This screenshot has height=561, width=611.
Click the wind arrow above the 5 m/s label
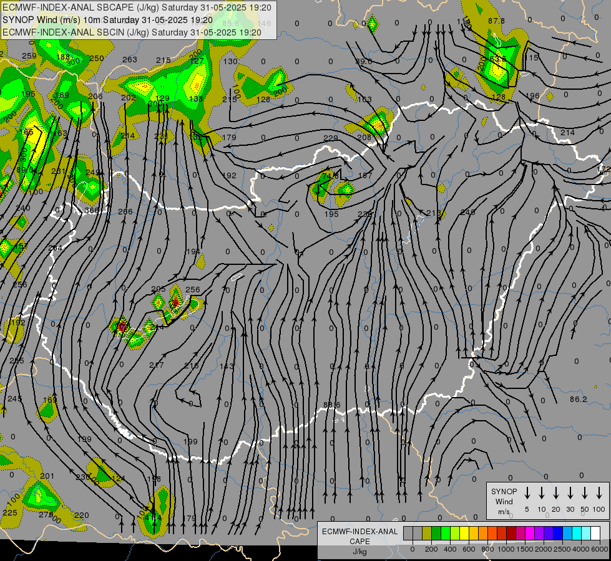[527, 493]
